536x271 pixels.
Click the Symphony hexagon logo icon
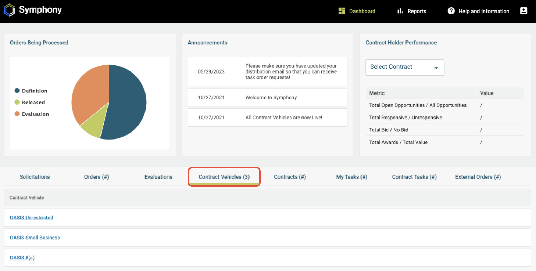click(10, 10)
